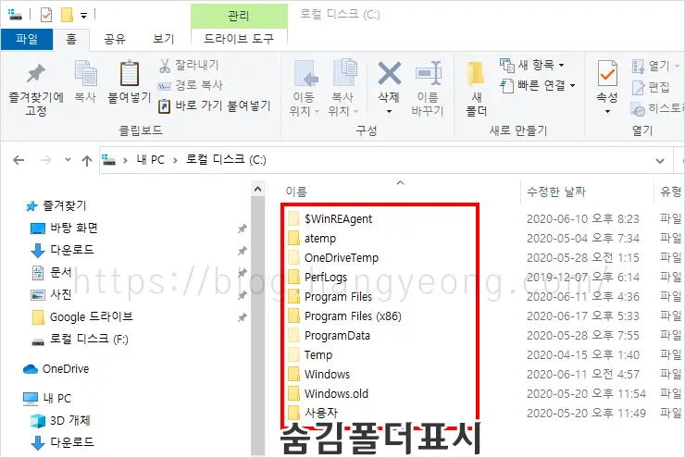
Task: Select Copy path (경로 복사)
Action: (190, 85)
